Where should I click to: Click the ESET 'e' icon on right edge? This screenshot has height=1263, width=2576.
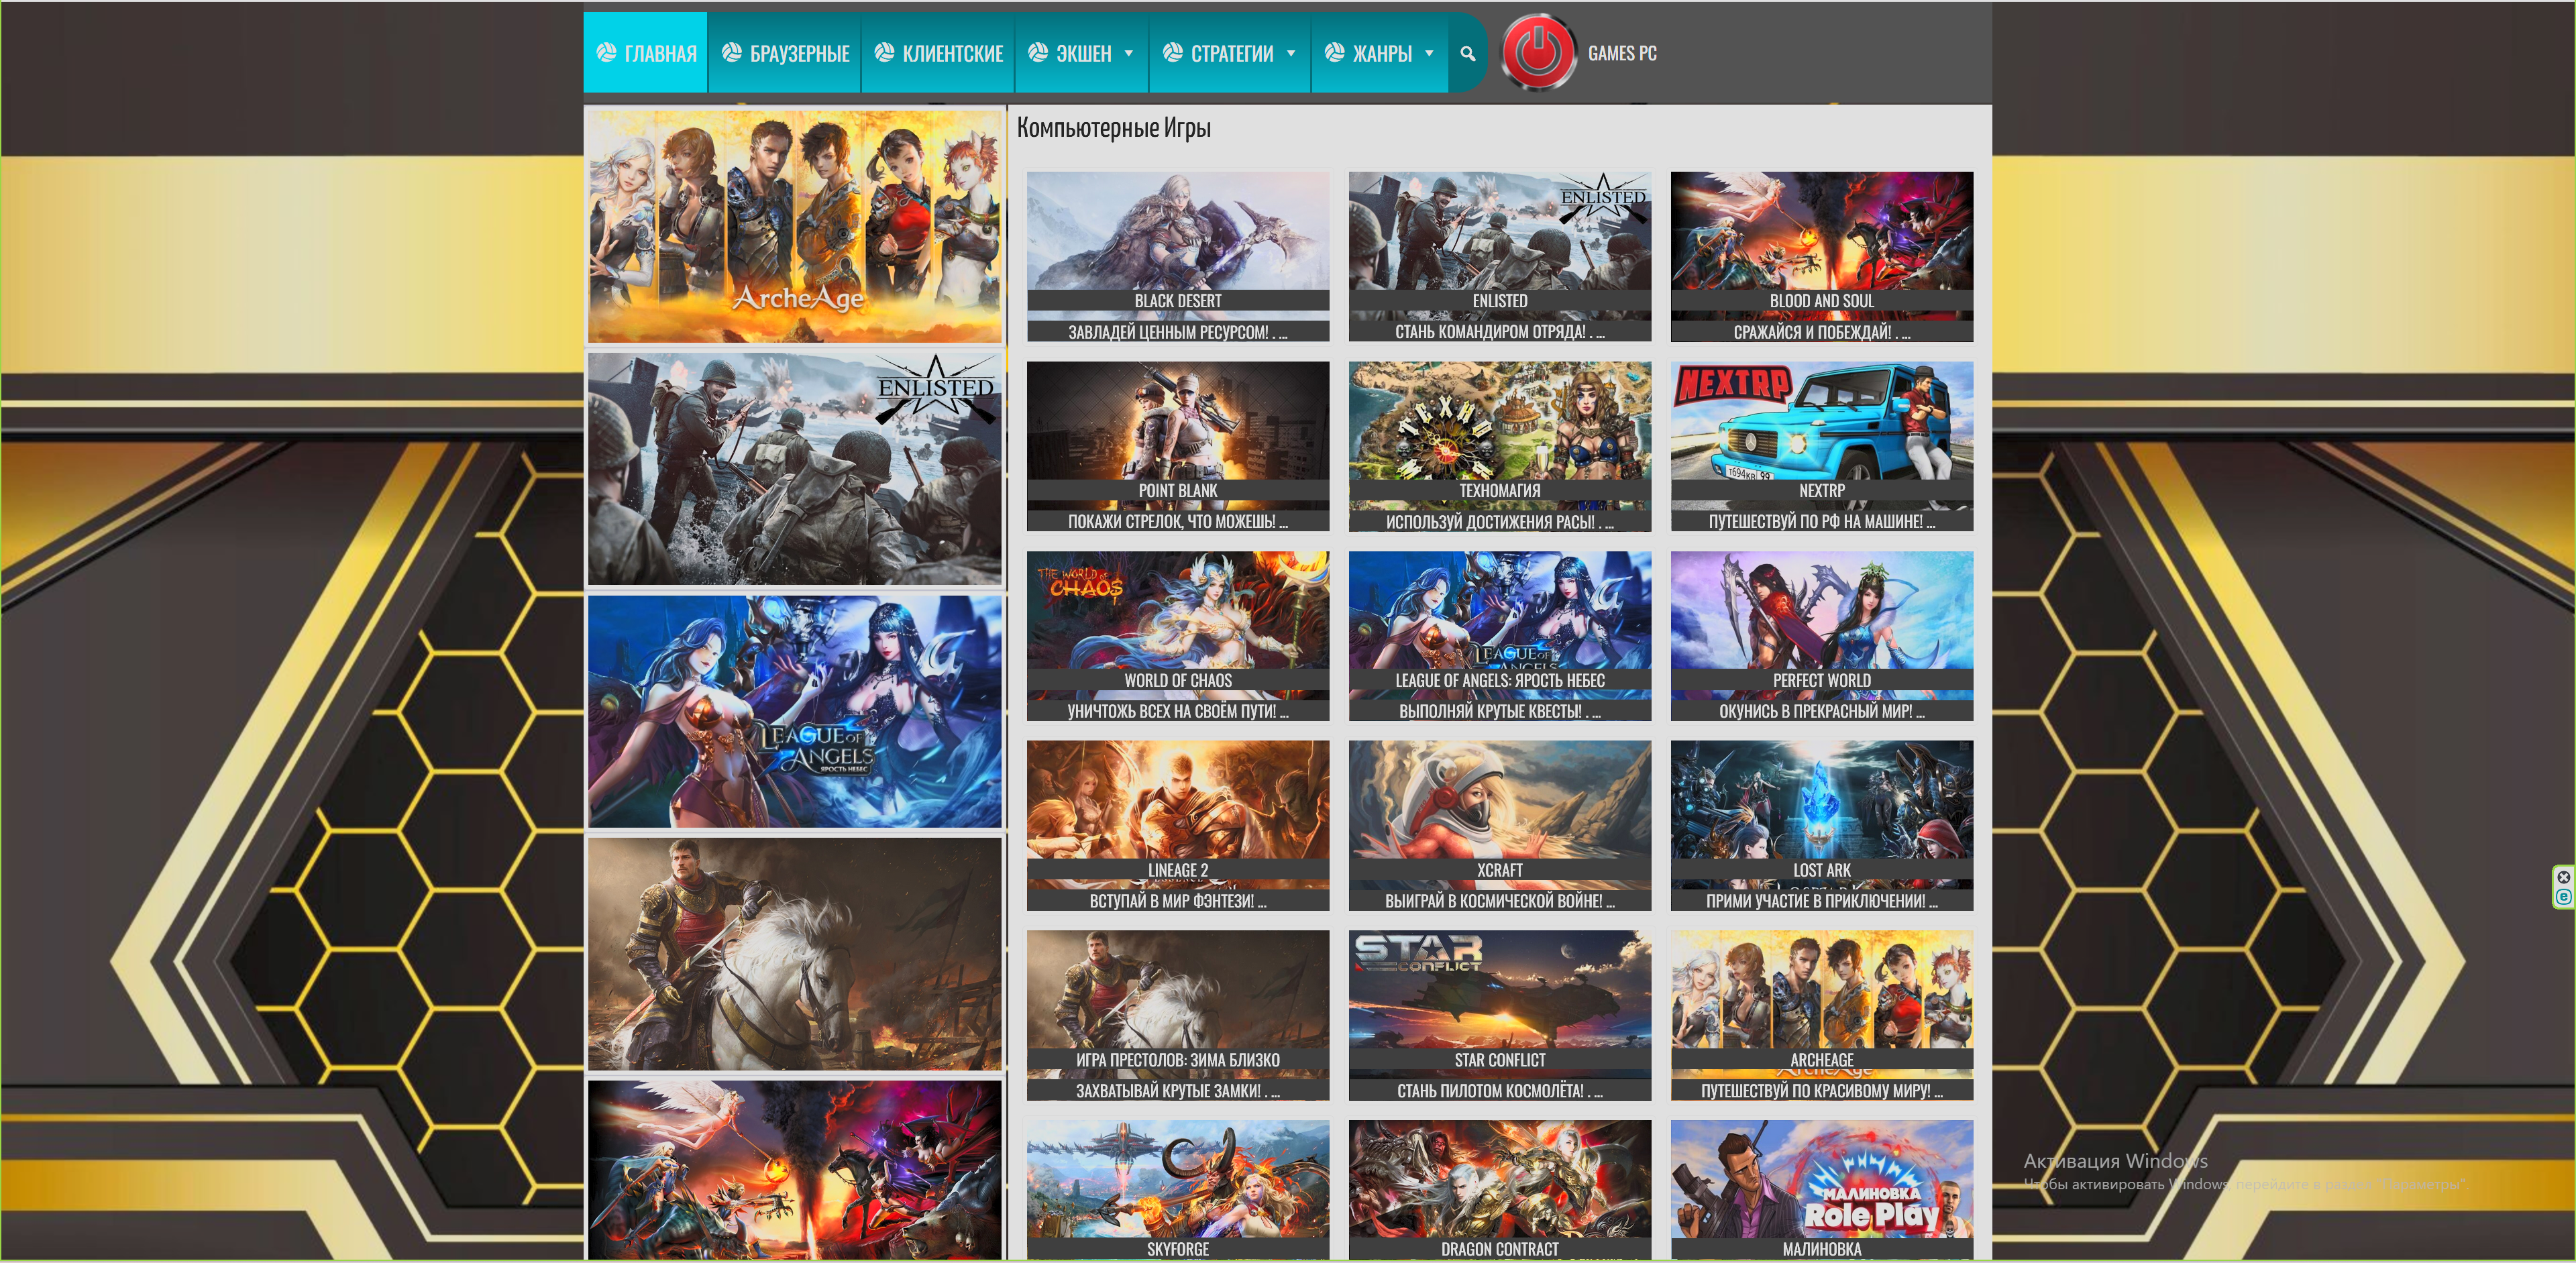pos(2563,896)
